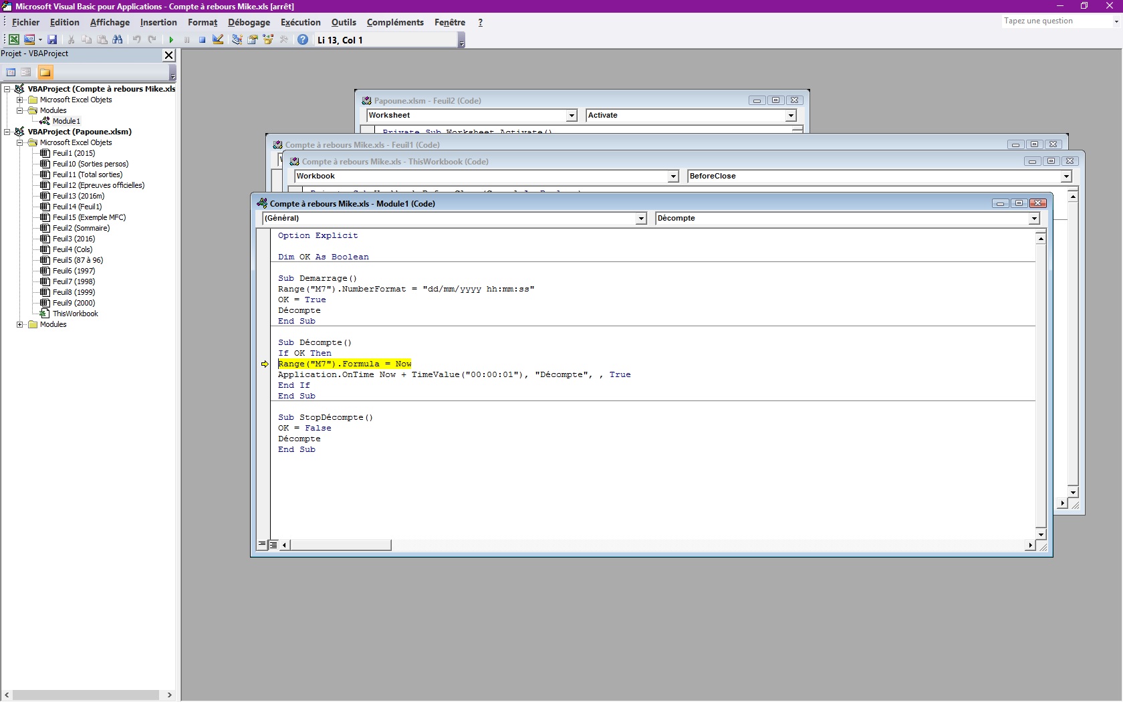Open the Edition menu
Viewport: 1123px width, 702px height.
pos(65,22)
